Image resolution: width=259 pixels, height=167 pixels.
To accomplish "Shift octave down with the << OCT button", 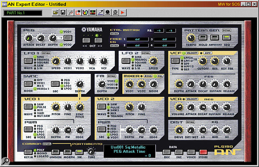I will pos(86,40).
